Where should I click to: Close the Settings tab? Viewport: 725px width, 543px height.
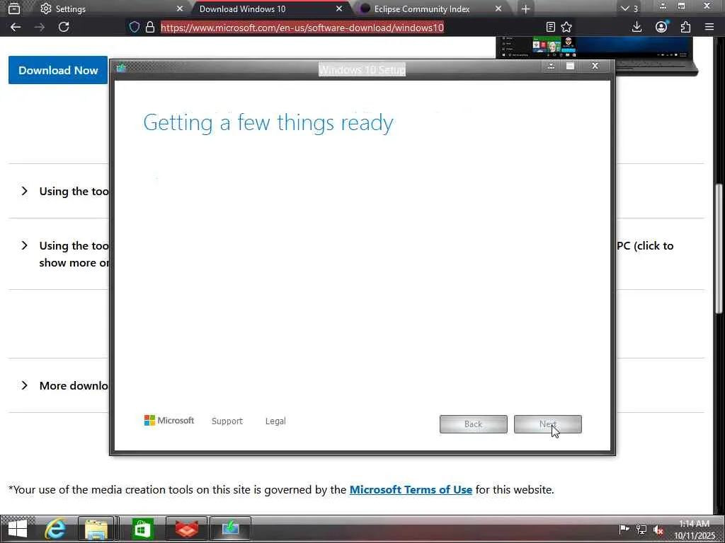pos(180,8)
